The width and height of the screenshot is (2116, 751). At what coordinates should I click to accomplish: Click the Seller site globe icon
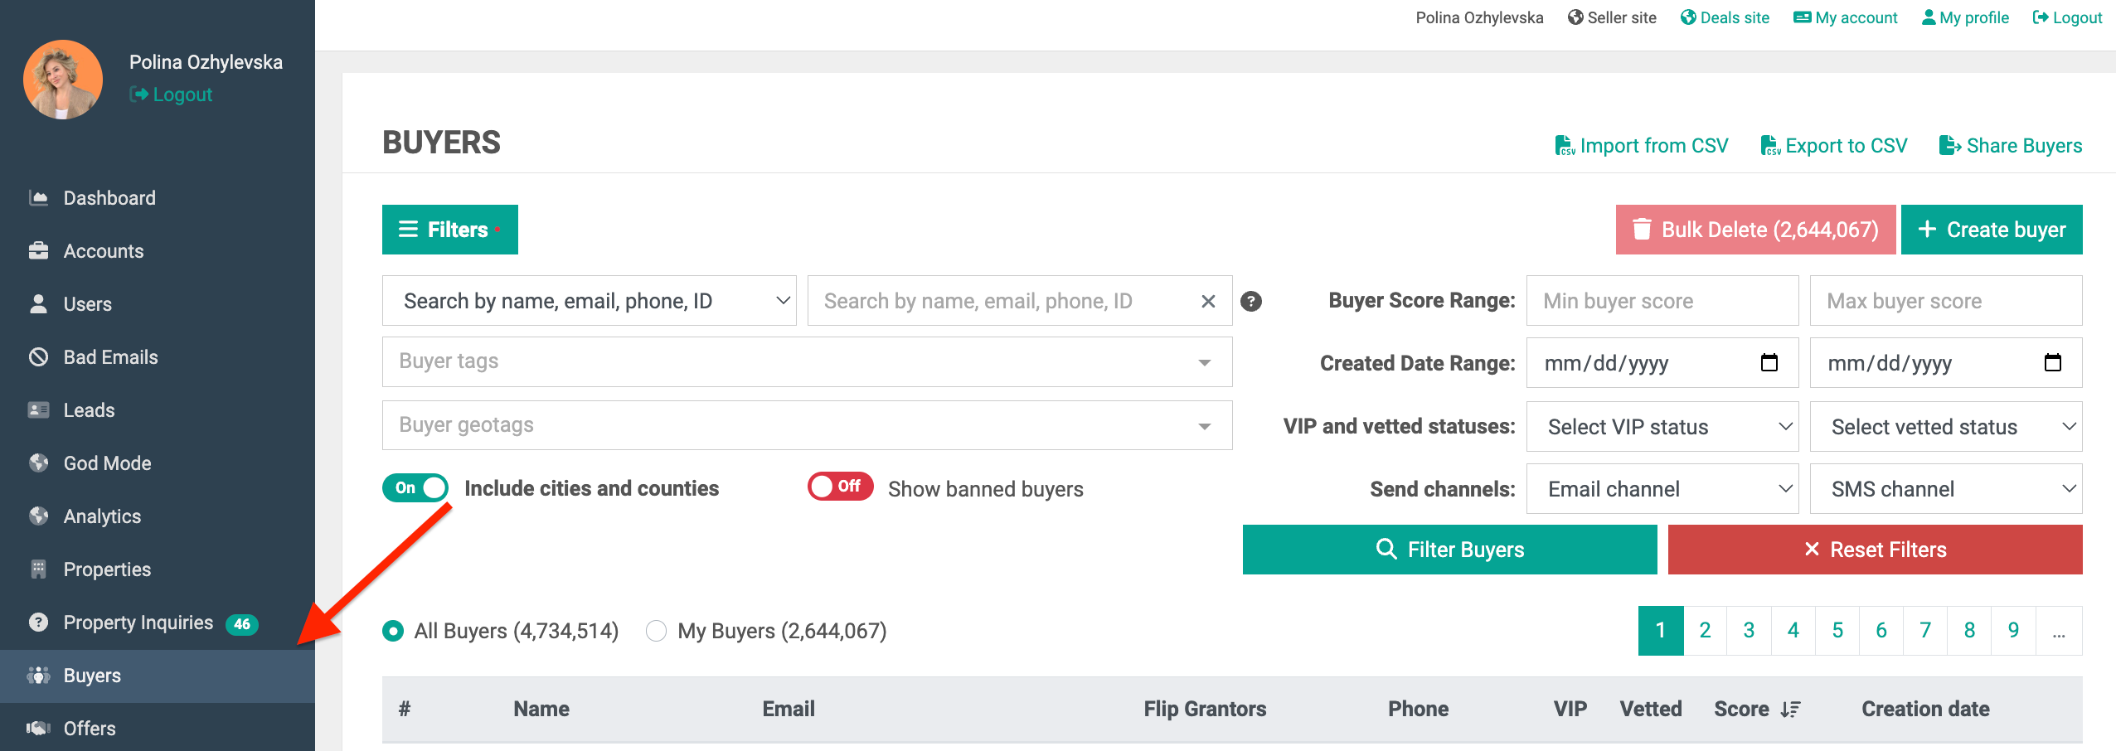click(x=1575, y=17)
